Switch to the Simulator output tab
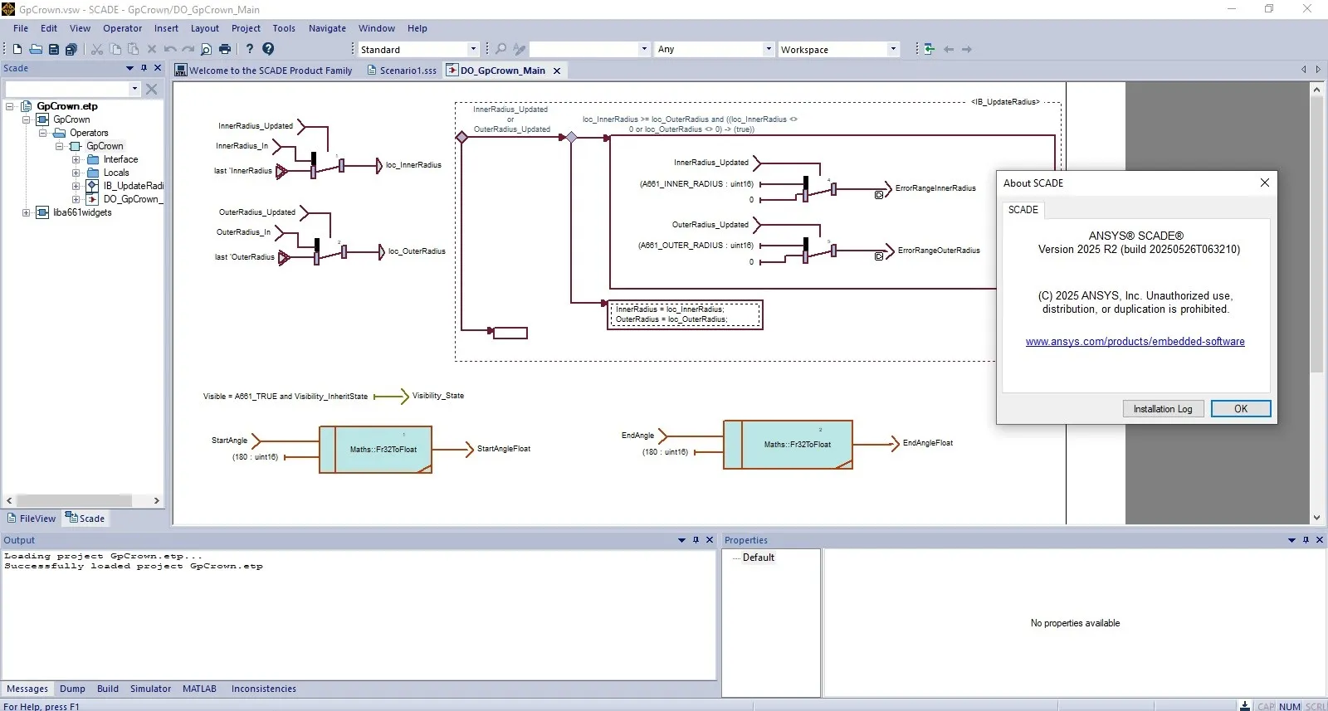 click(150, 689)
